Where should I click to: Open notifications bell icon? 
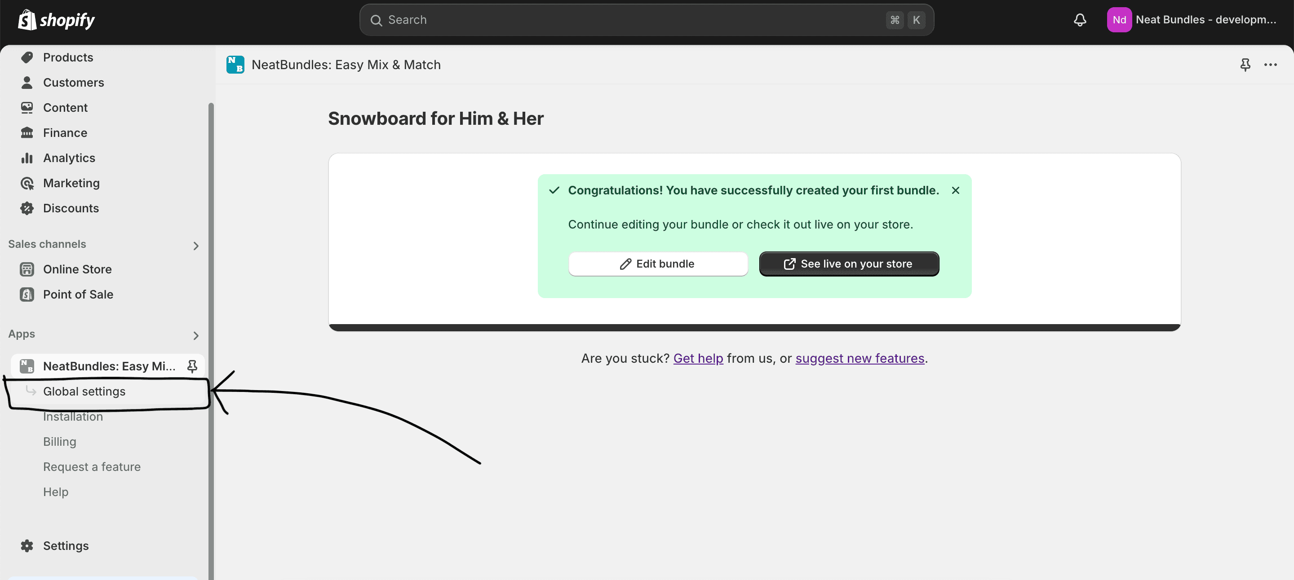click(x=1080, y=20)
